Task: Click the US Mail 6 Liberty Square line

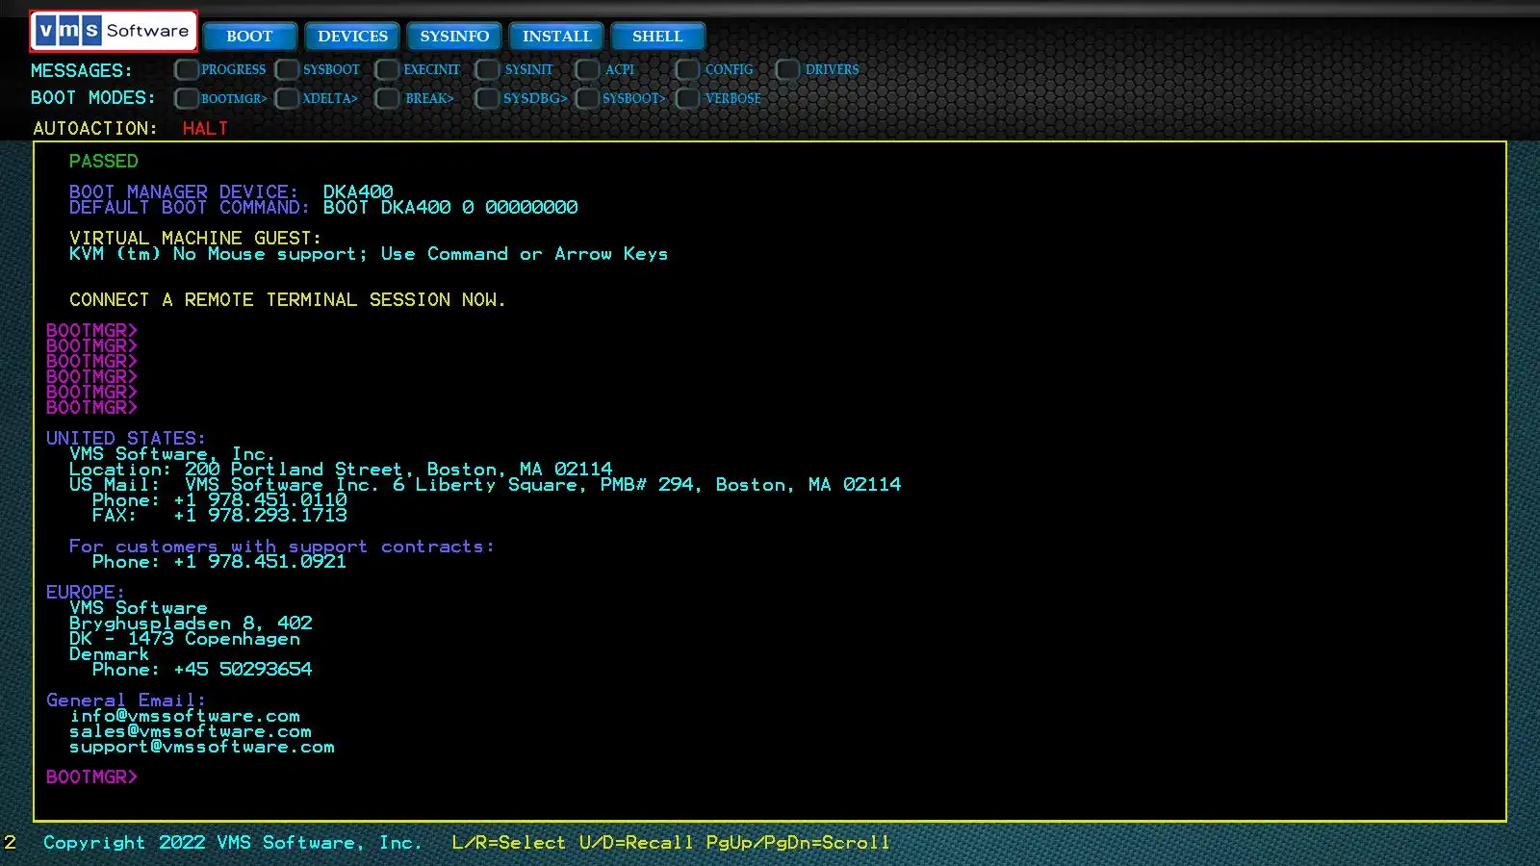Action: [x=485, y=484]
